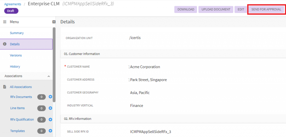Open the Line Items association
Viewport: 286px width, 137px height.
(x=18, y=108)
